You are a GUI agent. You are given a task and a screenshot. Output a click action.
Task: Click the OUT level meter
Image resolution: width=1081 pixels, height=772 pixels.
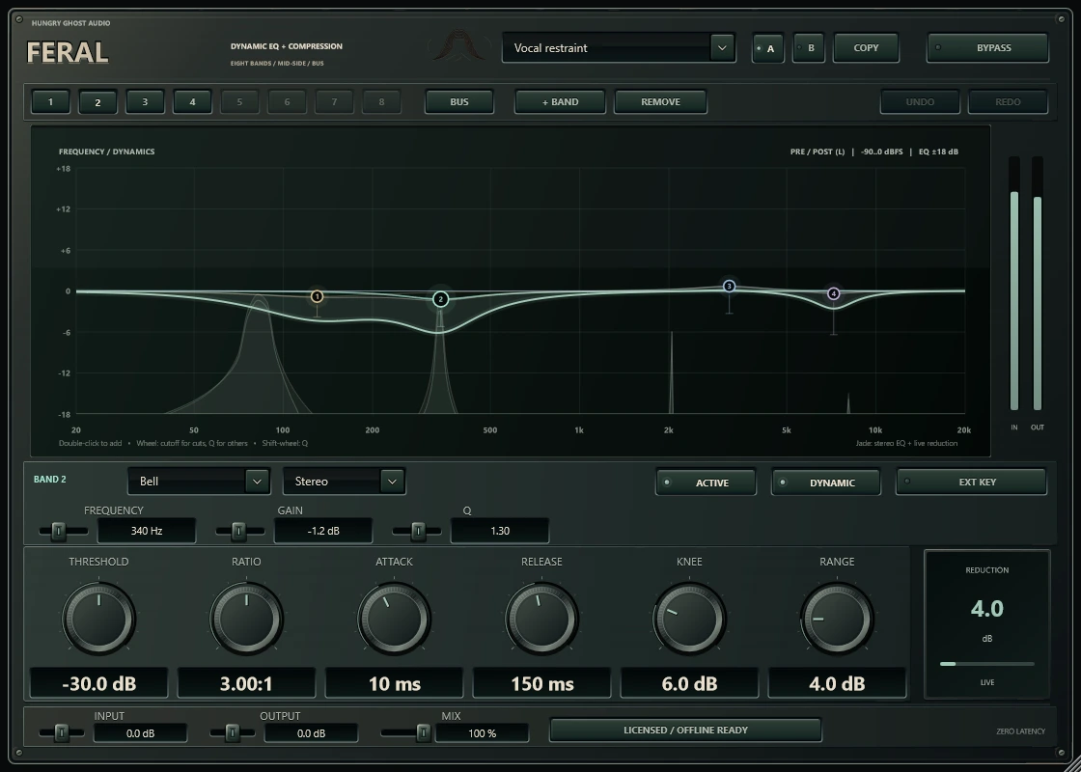click(x=1037, y=284)
